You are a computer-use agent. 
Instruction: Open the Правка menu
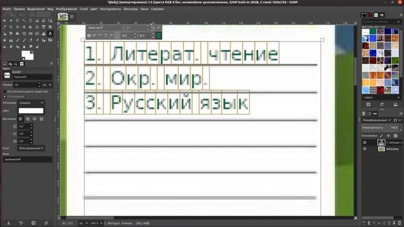tap(19, 9)
